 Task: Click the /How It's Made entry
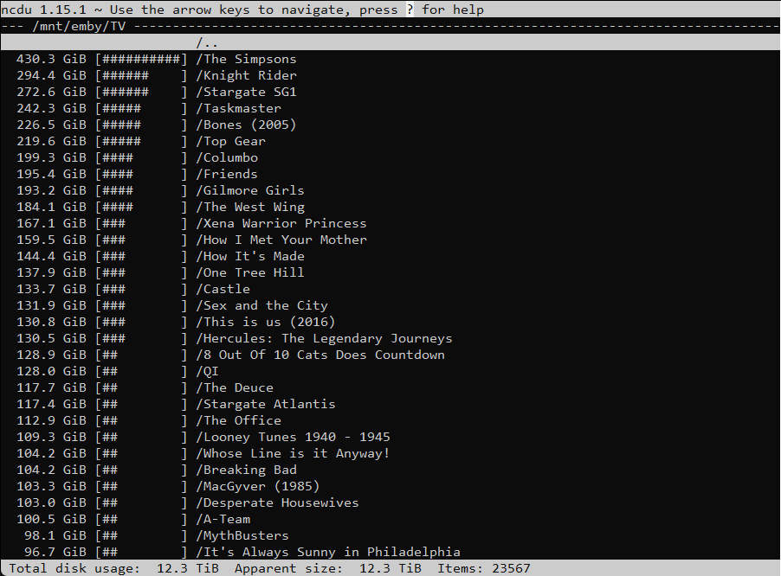pos(390,256)
